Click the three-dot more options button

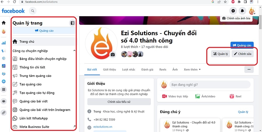[249, 69]
